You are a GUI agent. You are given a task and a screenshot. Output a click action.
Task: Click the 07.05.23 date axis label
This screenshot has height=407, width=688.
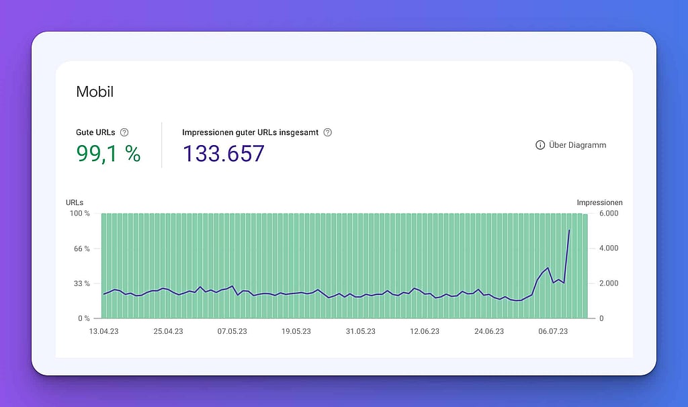[x=232, y=331]
